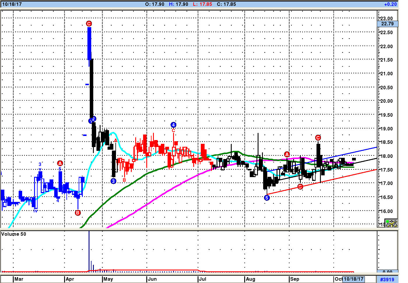This screenshot has width=408, height=283.
Task: Select red circled C atop April price spike
Action: tap(89, 24)
